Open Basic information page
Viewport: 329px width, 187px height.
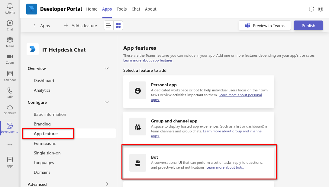pyautogui.click(x=50, y=114)
